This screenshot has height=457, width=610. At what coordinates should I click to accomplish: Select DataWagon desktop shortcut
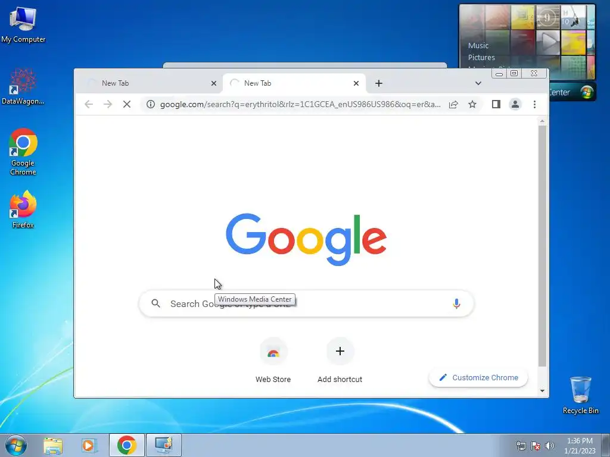pyautogui.click(x=23, y=86)
